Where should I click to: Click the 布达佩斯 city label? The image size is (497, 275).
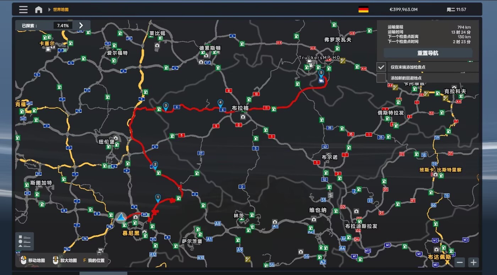pyautogui.click(x=439, y=257)
